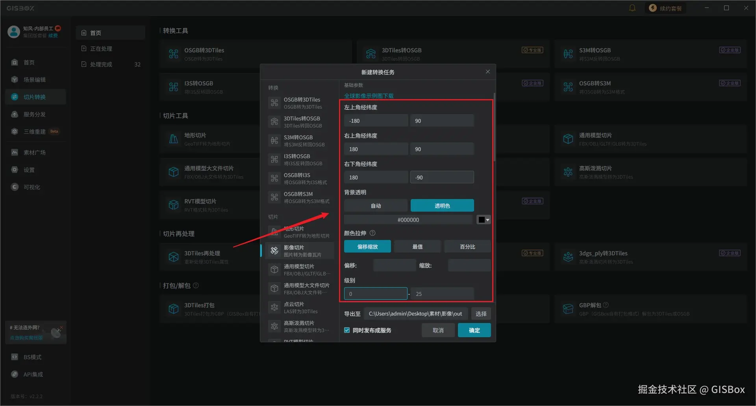This screenshot has height=406, width=756.
Task: Select 通用模型大文件切片 icon in dialog list
Action: pyautogui.click(x=274, y=289)
